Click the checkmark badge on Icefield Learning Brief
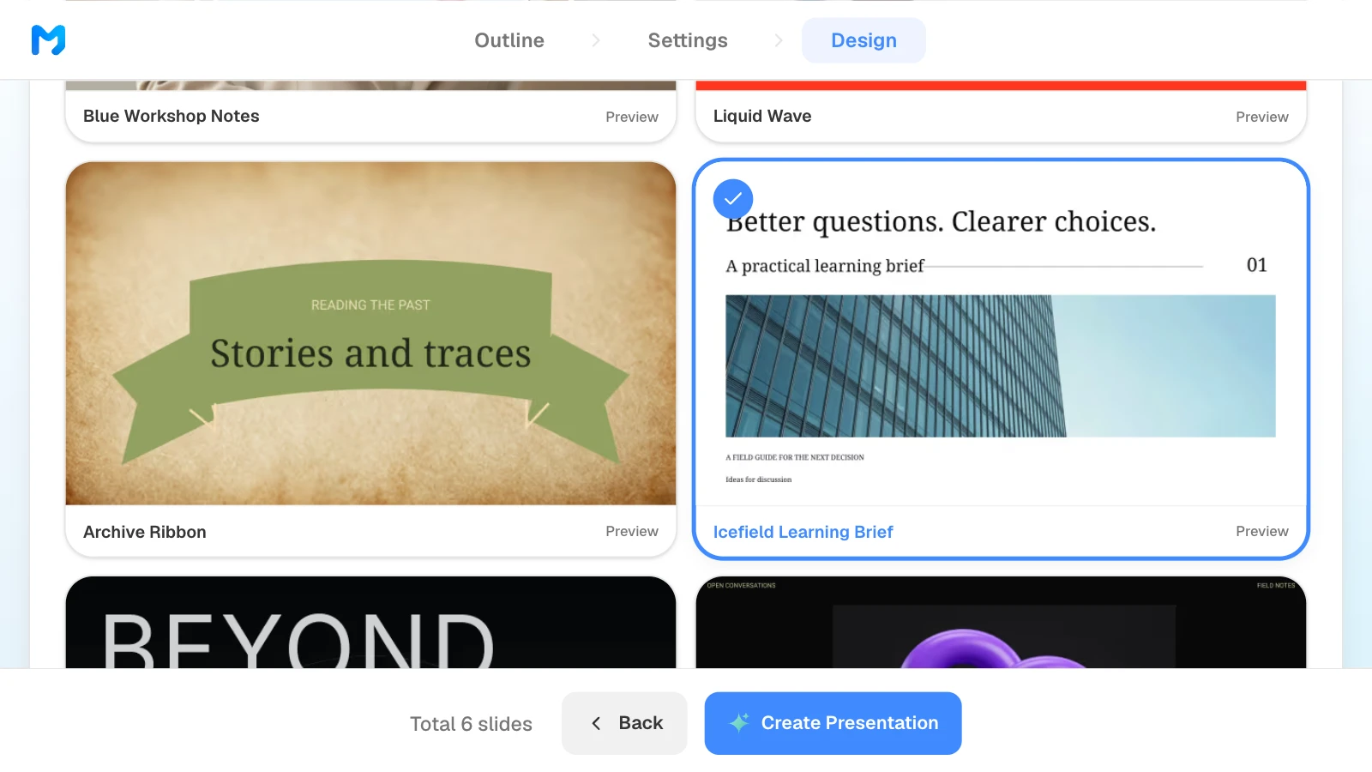 click(733, 199)
